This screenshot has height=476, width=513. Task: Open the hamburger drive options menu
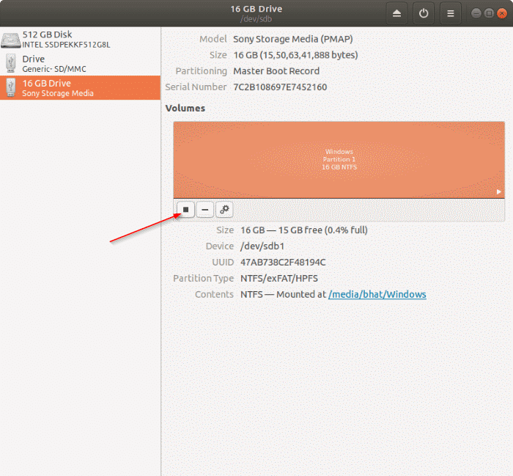451,13
